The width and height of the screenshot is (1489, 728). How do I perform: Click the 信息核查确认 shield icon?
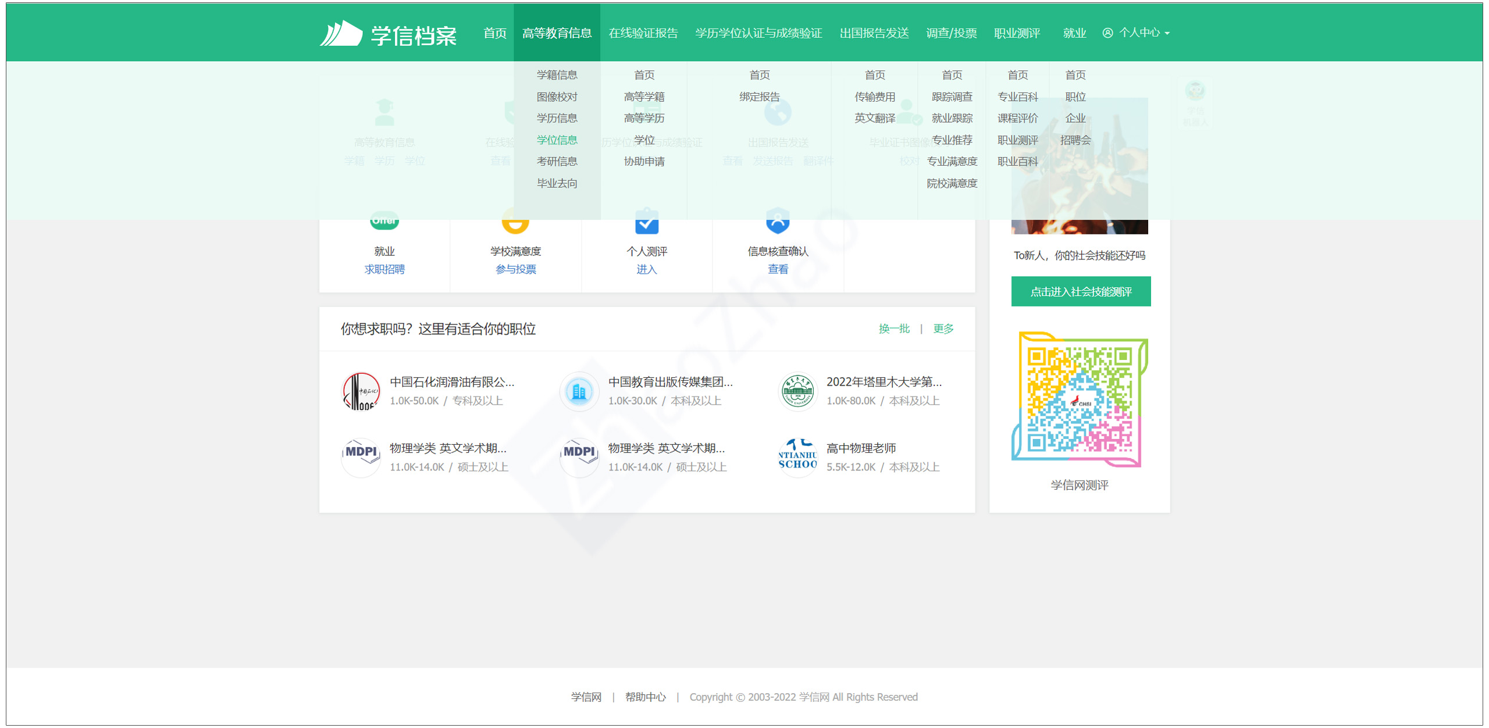pyautogui.click(x=778, y=221)
